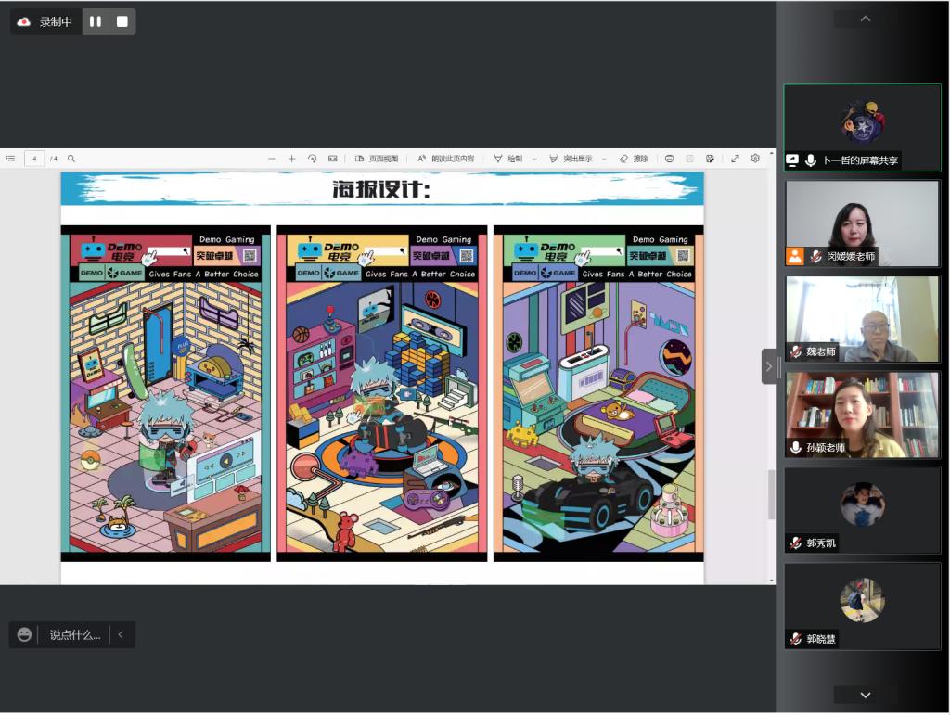
Task: Click muted microphone icon of 郭秀凯
Action: coord(795,543)
